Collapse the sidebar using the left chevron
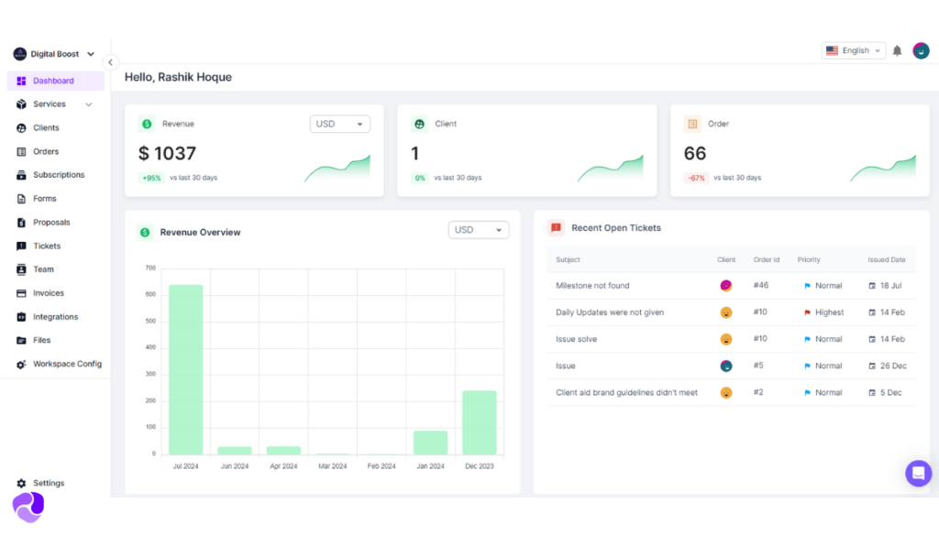 click(111, 62)
